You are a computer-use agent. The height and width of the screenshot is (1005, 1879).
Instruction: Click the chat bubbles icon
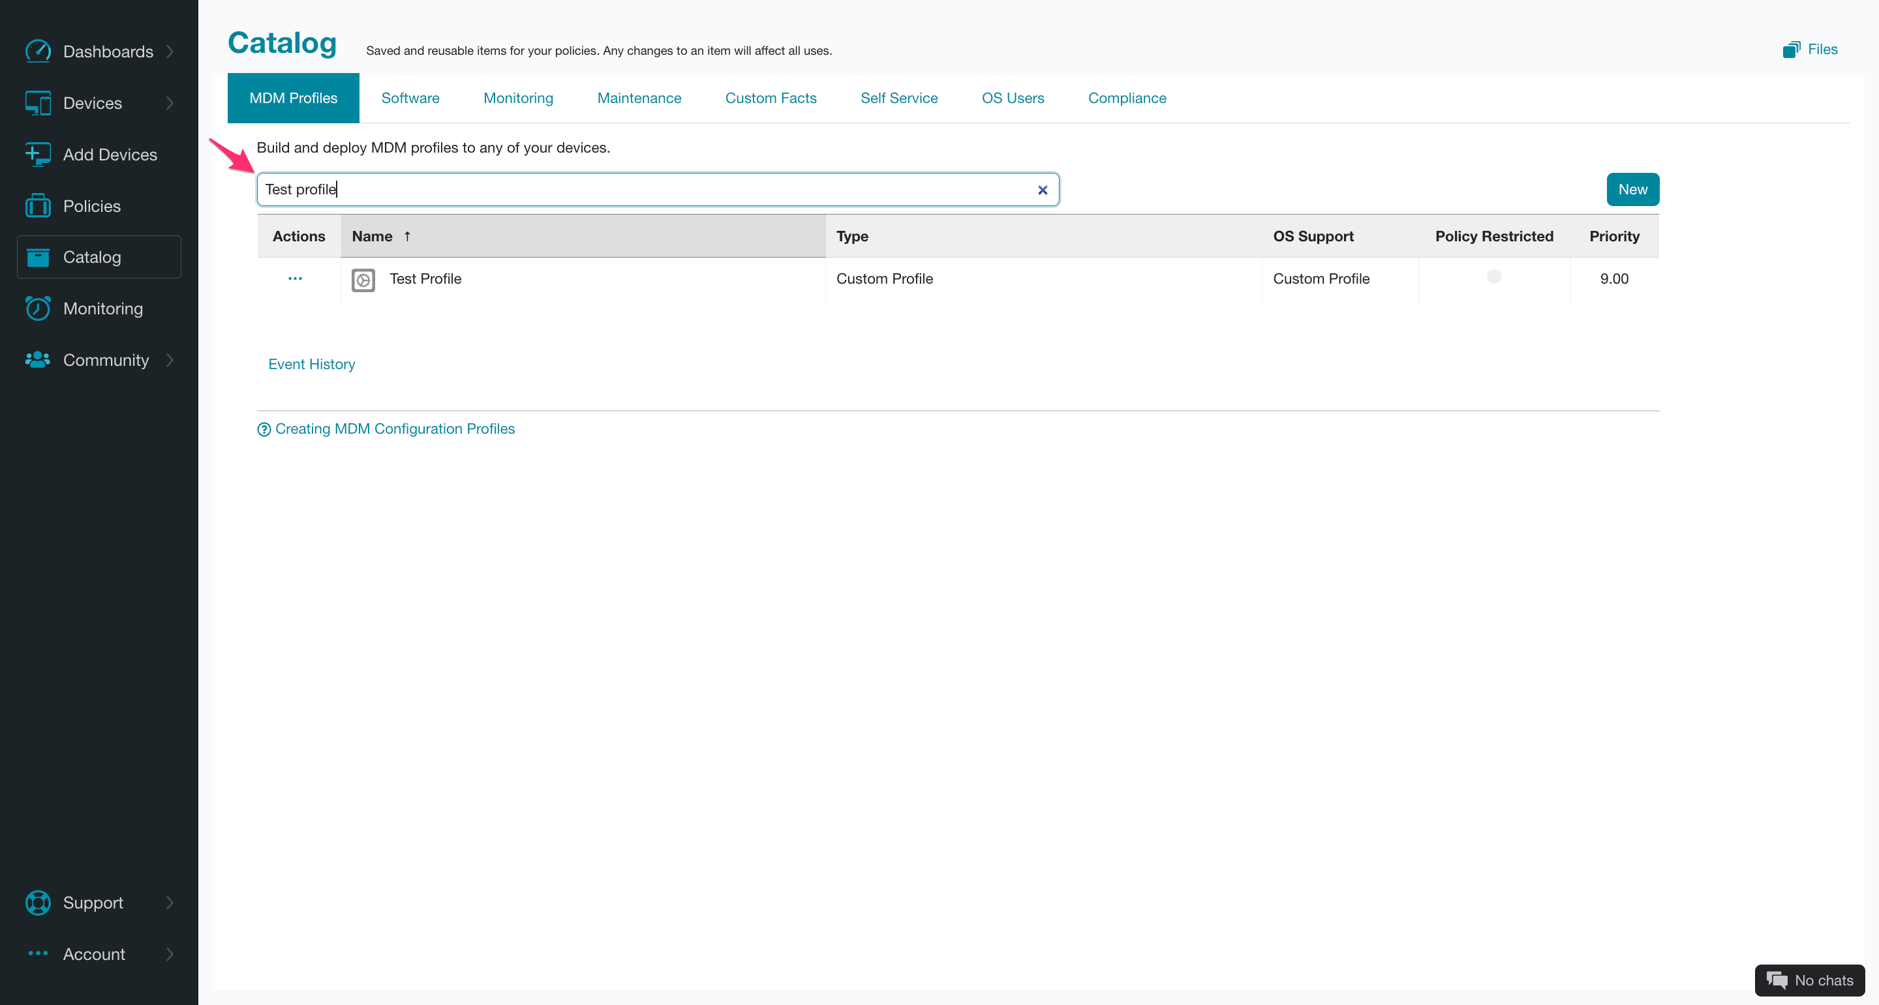[x=1777, y=980]
